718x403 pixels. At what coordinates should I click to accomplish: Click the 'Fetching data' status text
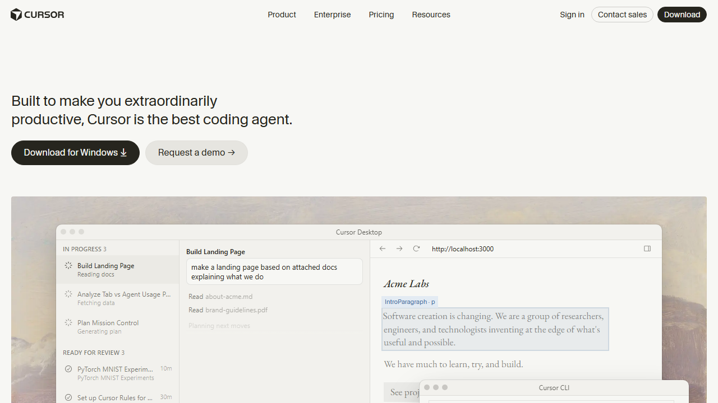(x=96, y=303)
